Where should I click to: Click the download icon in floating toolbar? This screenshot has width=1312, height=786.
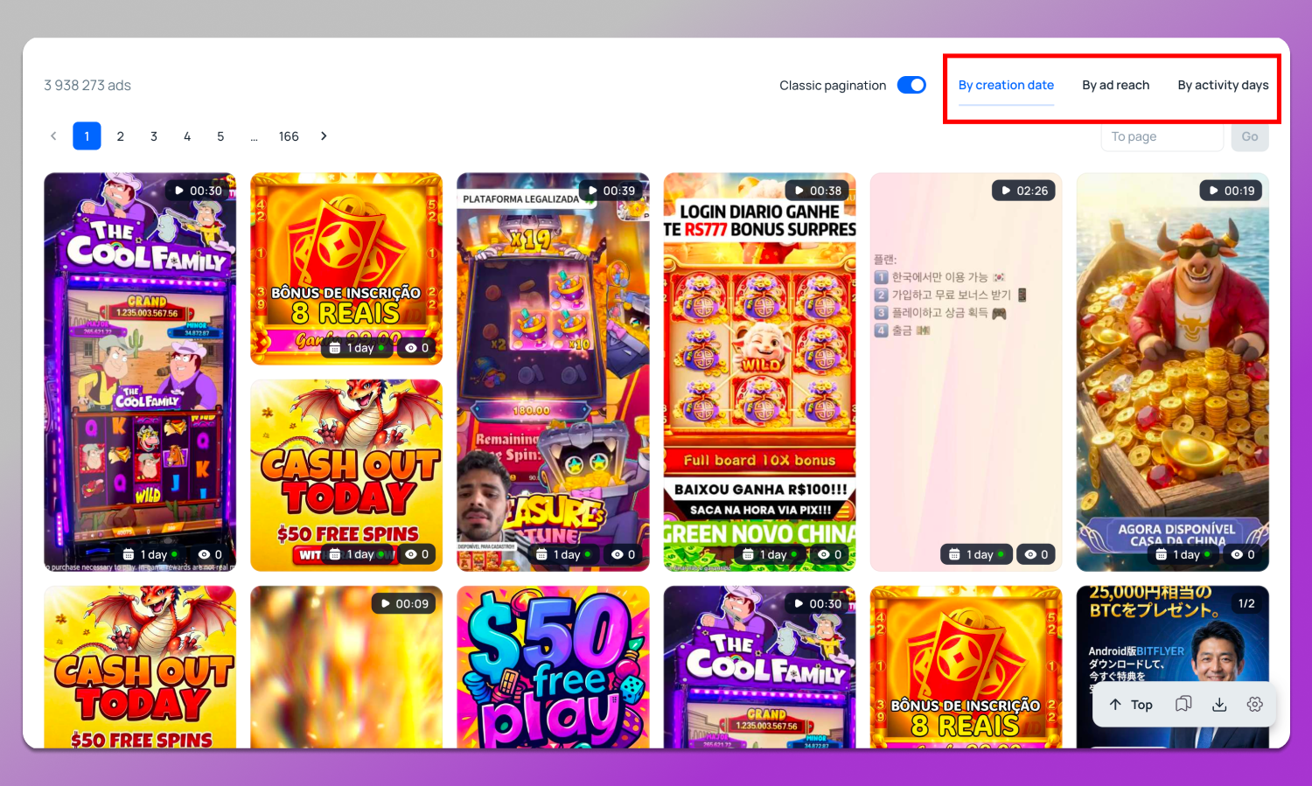[1219, 705]
